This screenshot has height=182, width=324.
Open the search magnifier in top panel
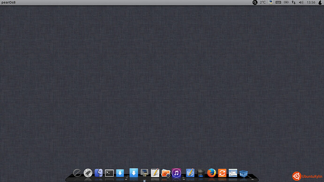tap(255, 2)
